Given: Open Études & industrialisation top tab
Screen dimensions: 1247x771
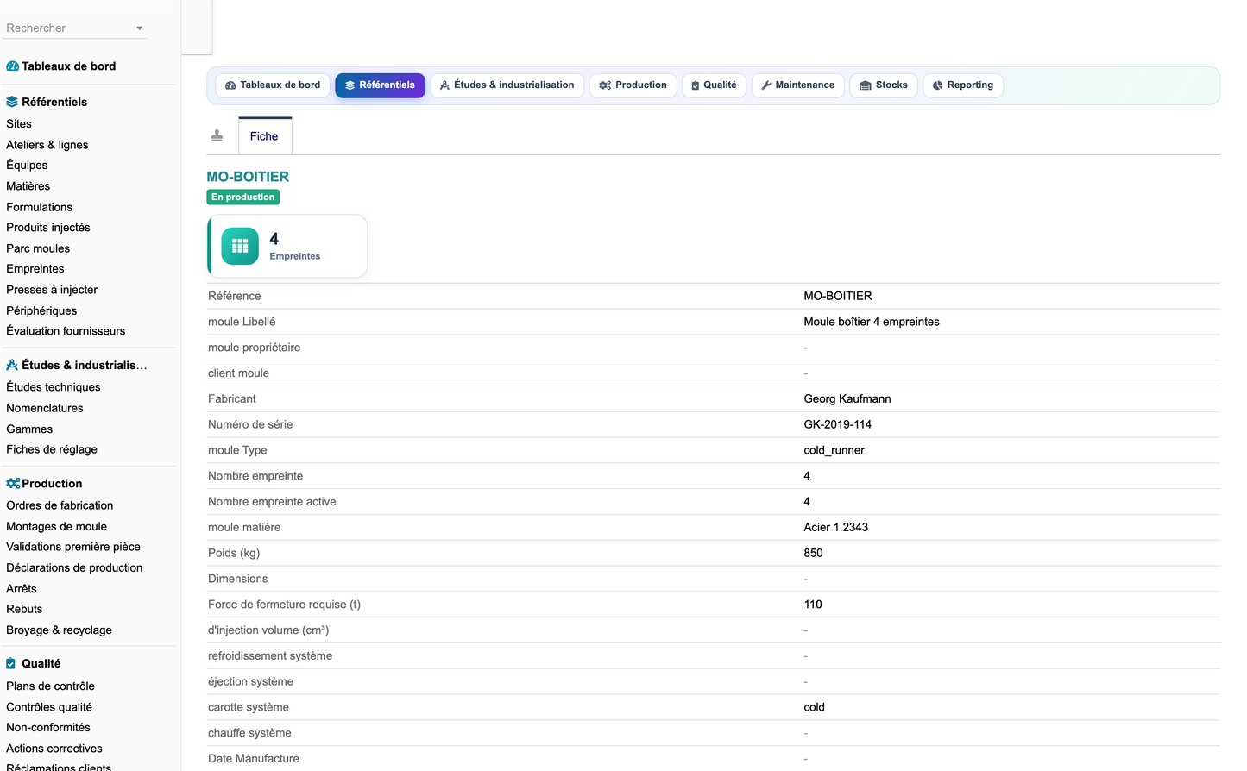Looking at the screenshot, I should tap(507, 85).
